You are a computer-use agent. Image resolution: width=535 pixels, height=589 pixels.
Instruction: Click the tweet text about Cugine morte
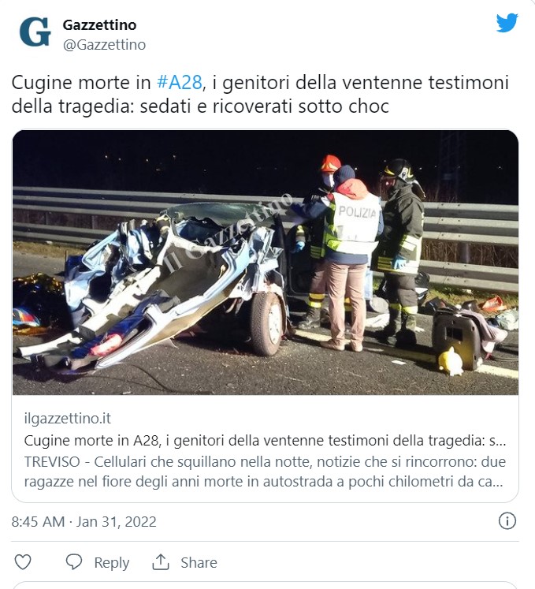(260, 95)
